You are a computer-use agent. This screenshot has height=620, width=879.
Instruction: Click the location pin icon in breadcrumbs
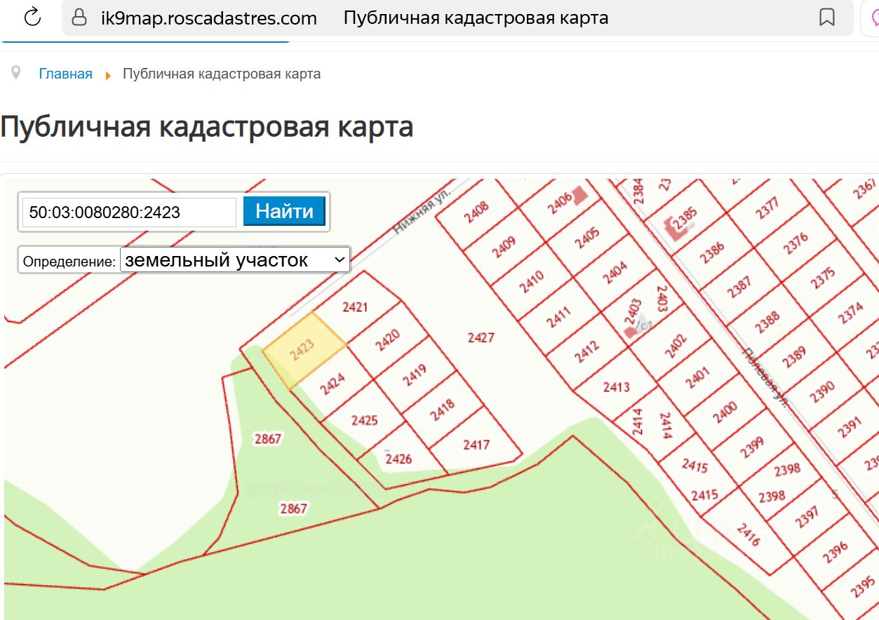(15, 73)
